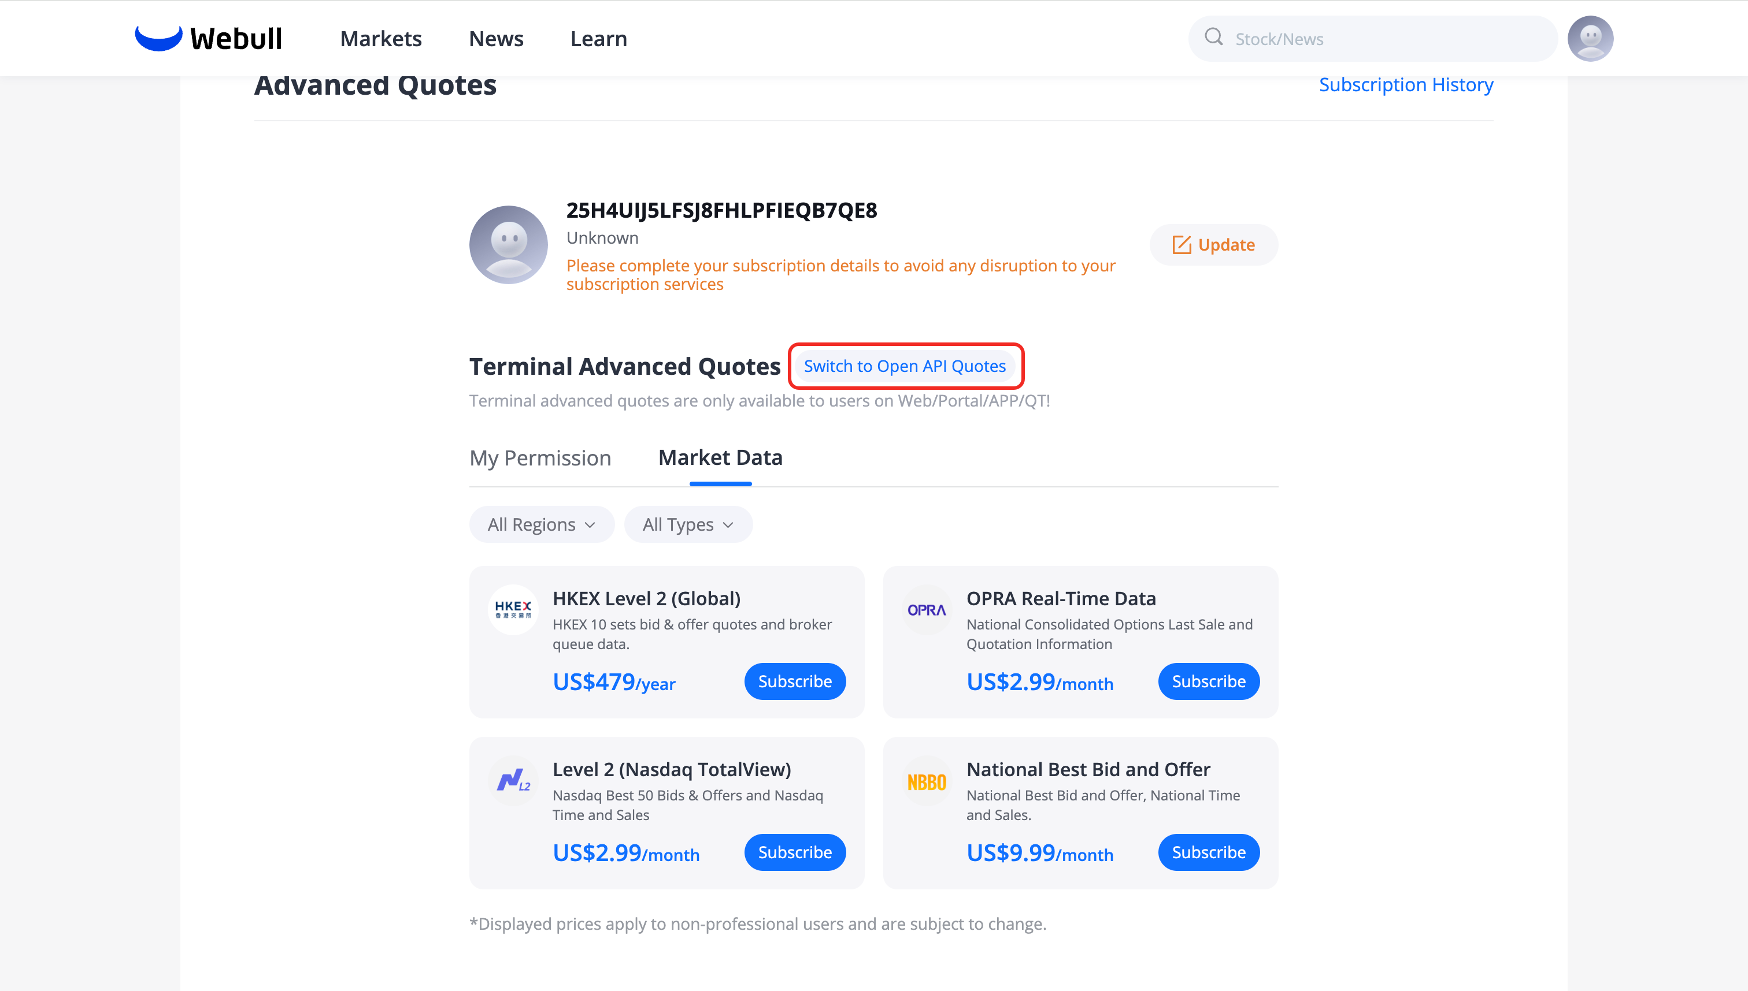Viewport: 1748px width, 991px height.
Task: Click the US$9.99/month price
Action: 1039,853
